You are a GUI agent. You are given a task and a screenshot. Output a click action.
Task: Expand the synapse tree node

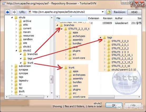point(12,70)
